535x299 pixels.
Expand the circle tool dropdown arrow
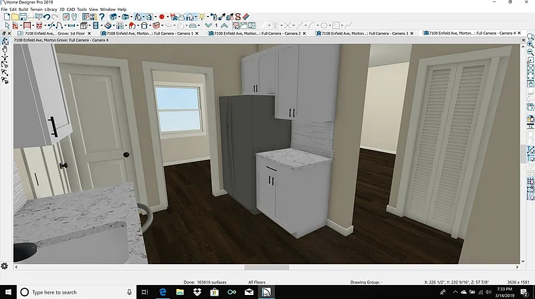[x=329, y=25]
